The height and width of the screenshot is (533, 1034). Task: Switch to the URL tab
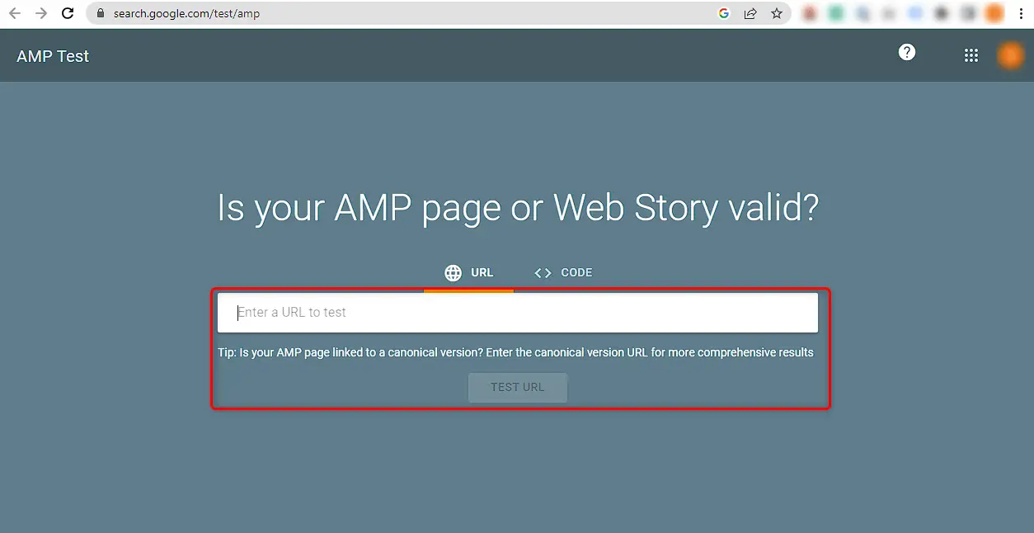468,273
